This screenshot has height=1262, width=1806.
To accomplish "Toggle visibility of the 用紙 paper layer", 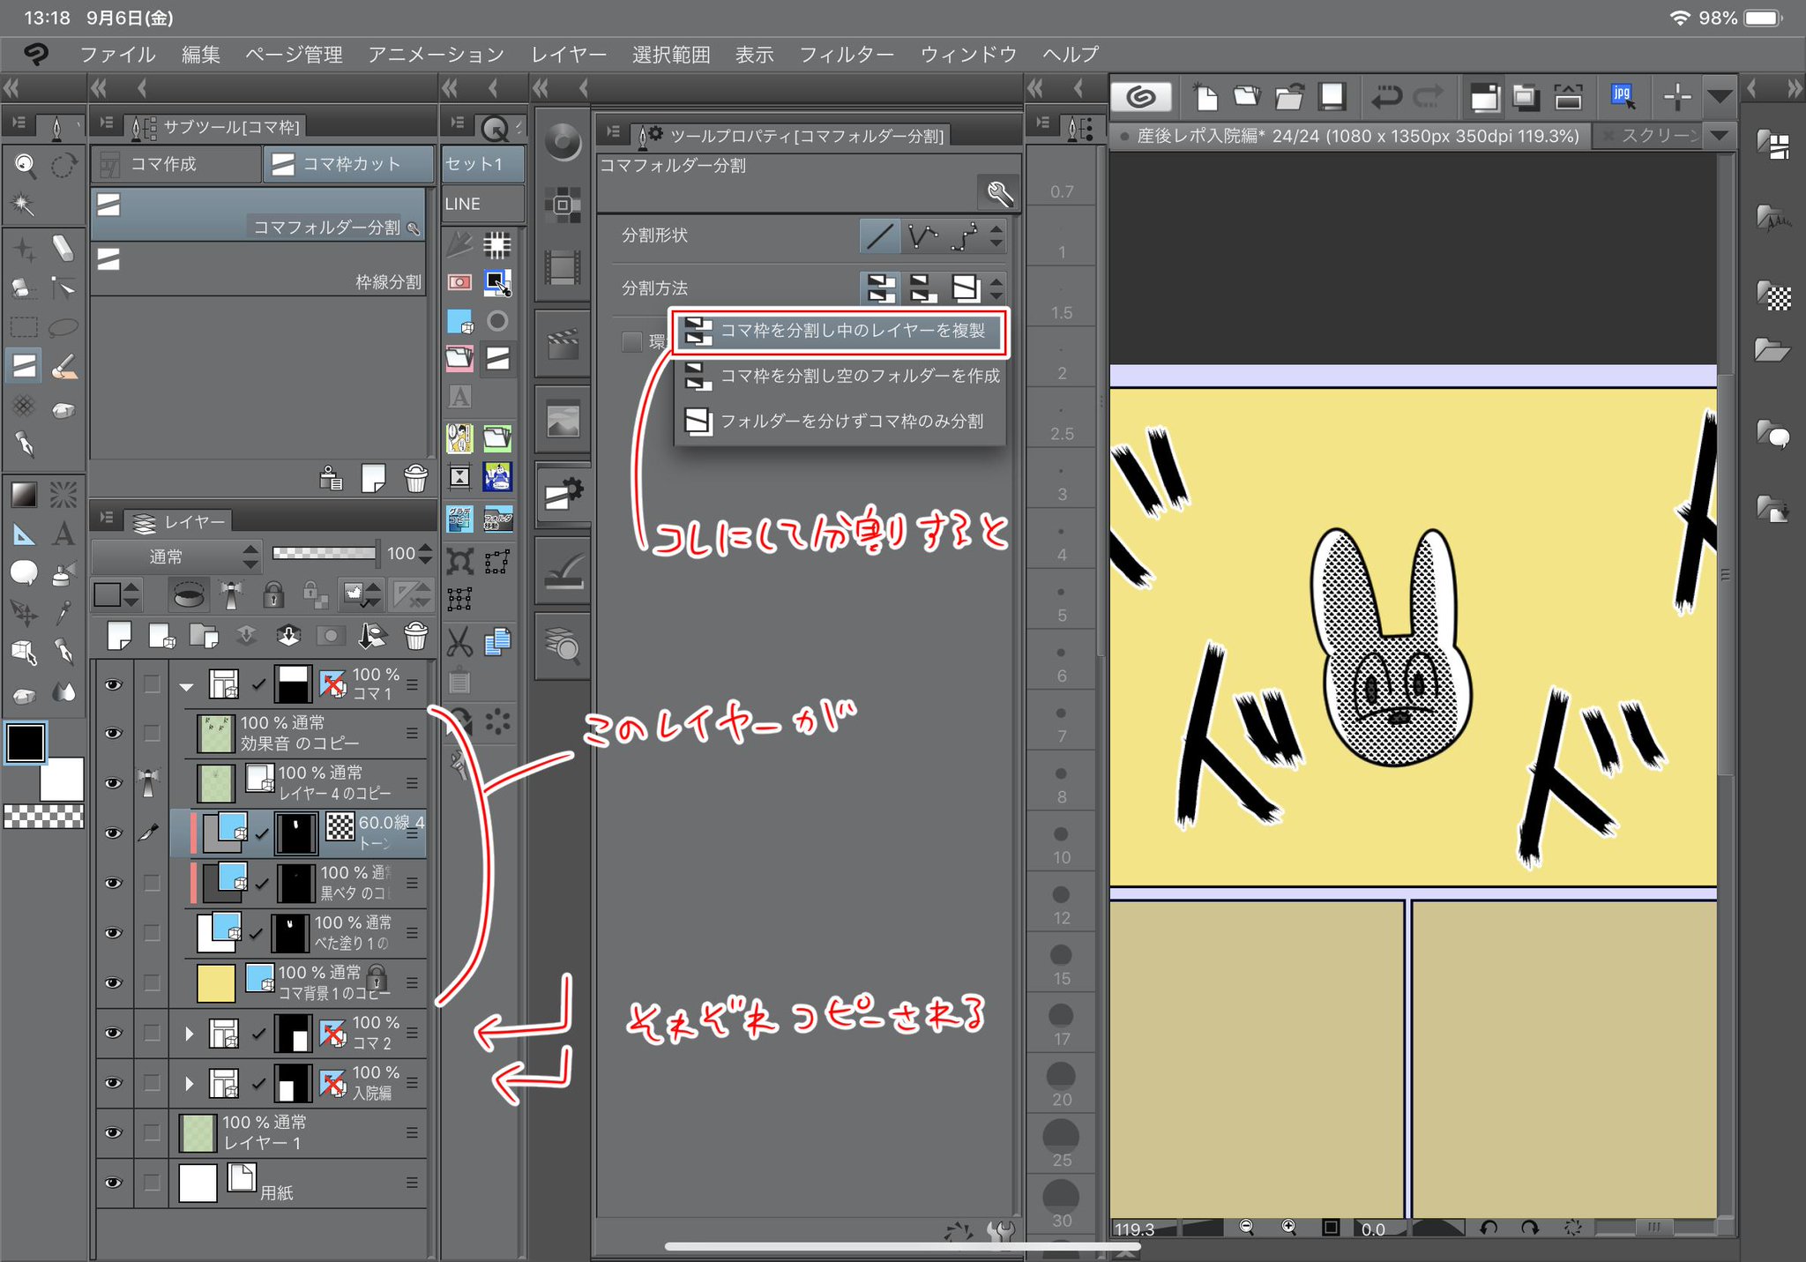I will click(114, 1183).
